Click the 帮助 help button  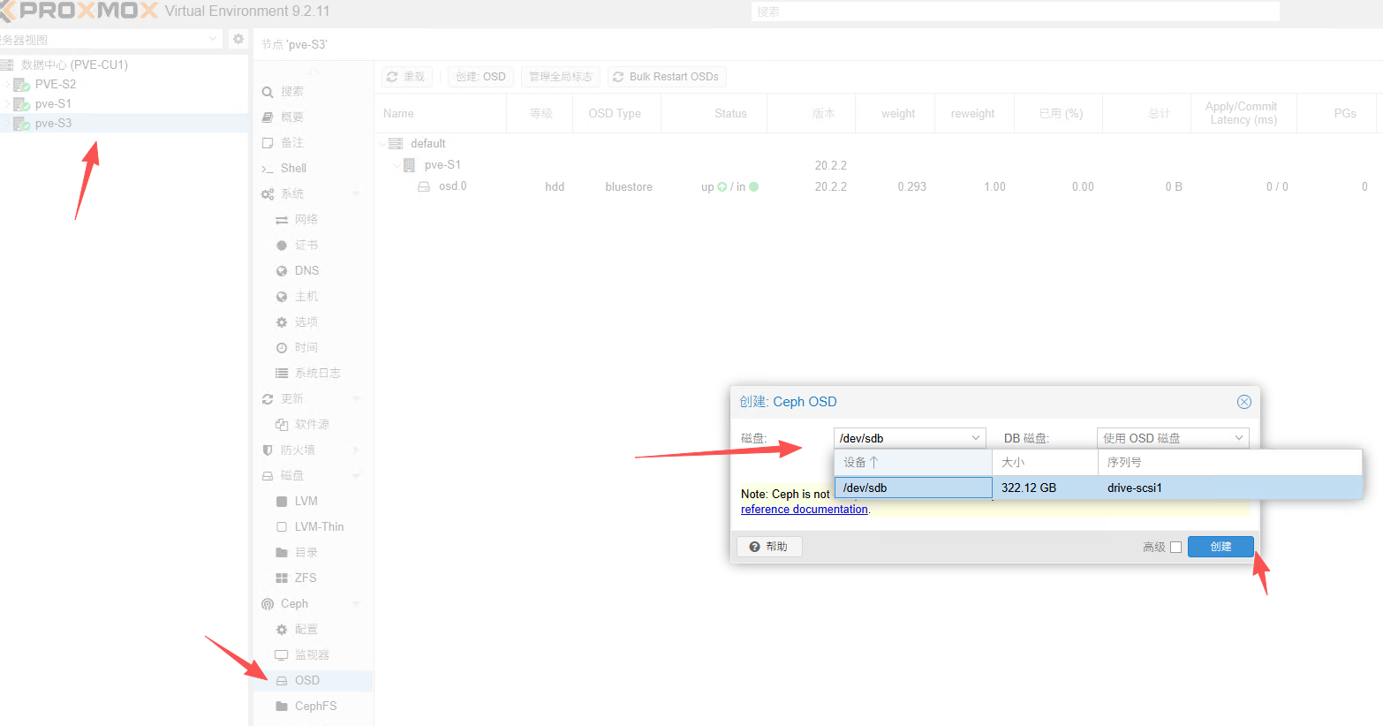point(769,547)
